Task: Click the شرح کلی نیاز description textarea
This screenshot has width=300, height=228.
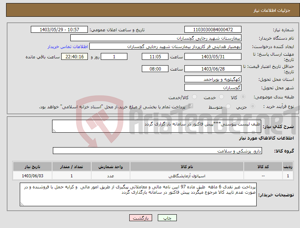Action: pos(157,126)
